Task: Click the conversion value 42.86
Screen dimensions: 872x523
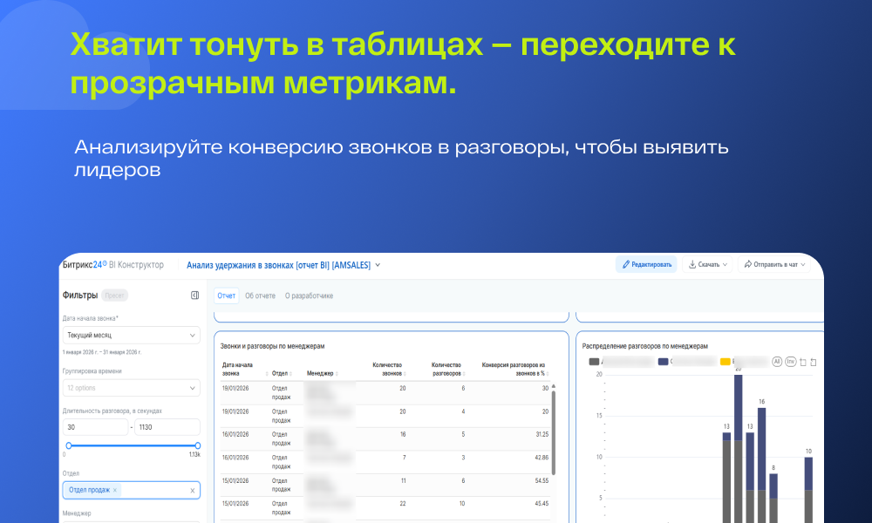Action: (x=542, y=458)
